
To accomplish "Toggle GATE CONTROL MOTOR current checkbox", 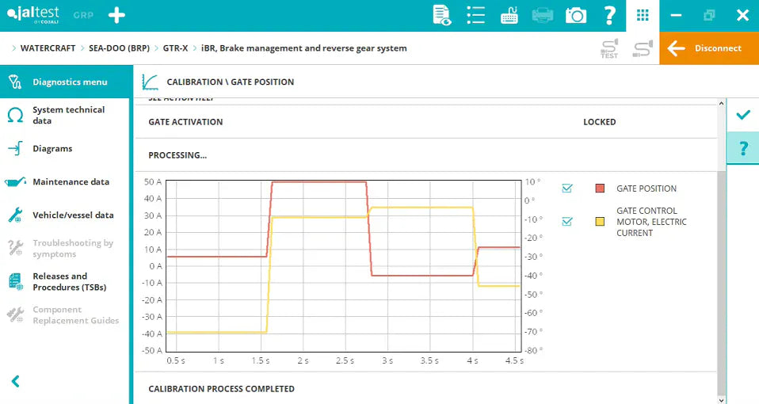I will pos(566,222).
